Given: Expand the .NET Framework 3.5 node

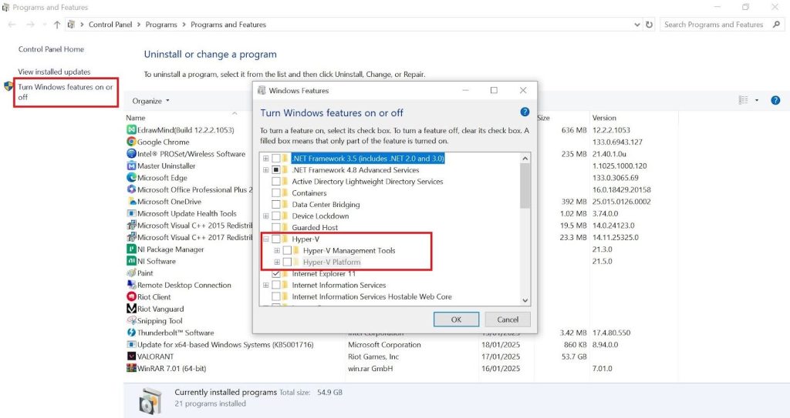Looking at the screenshot, I should pyautogui.click(x=265, y=159).
